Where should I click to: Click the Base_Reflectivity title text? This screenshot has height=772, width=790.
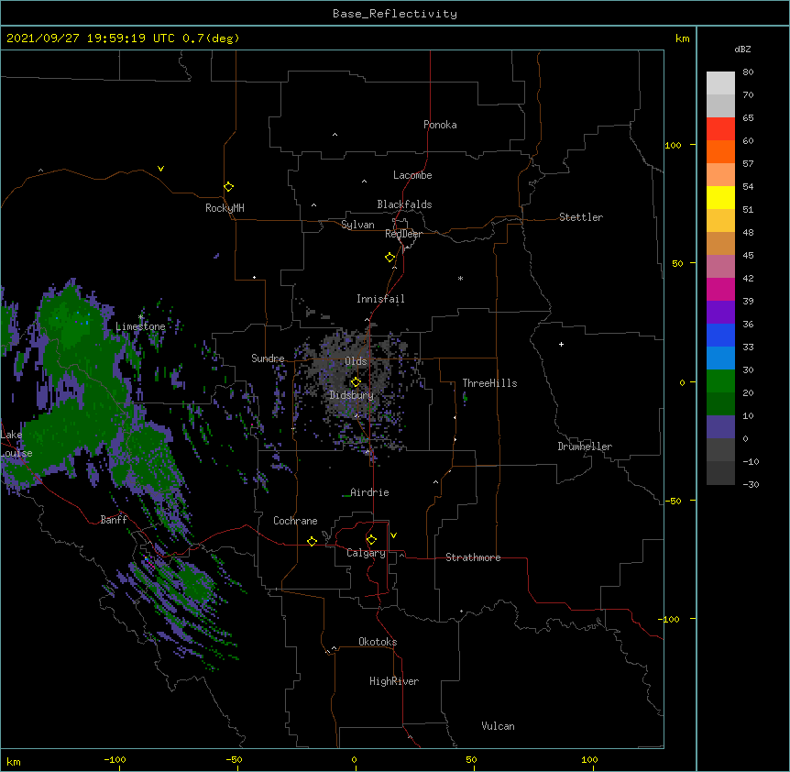[x=395, y=14]
